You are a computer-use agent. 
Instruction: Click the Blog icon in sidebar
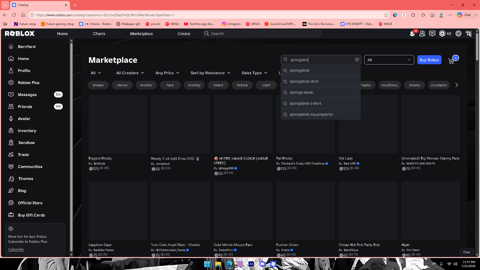click(x=11, y=190)
